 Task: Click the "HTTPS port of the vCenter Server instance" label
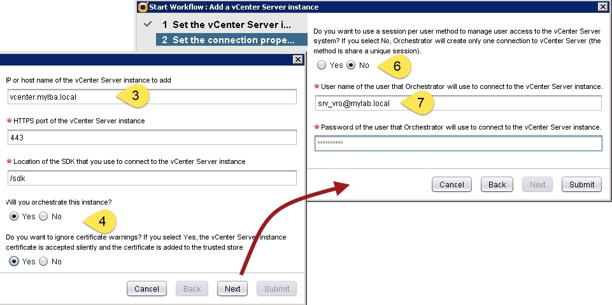click(x=79, y=121)
